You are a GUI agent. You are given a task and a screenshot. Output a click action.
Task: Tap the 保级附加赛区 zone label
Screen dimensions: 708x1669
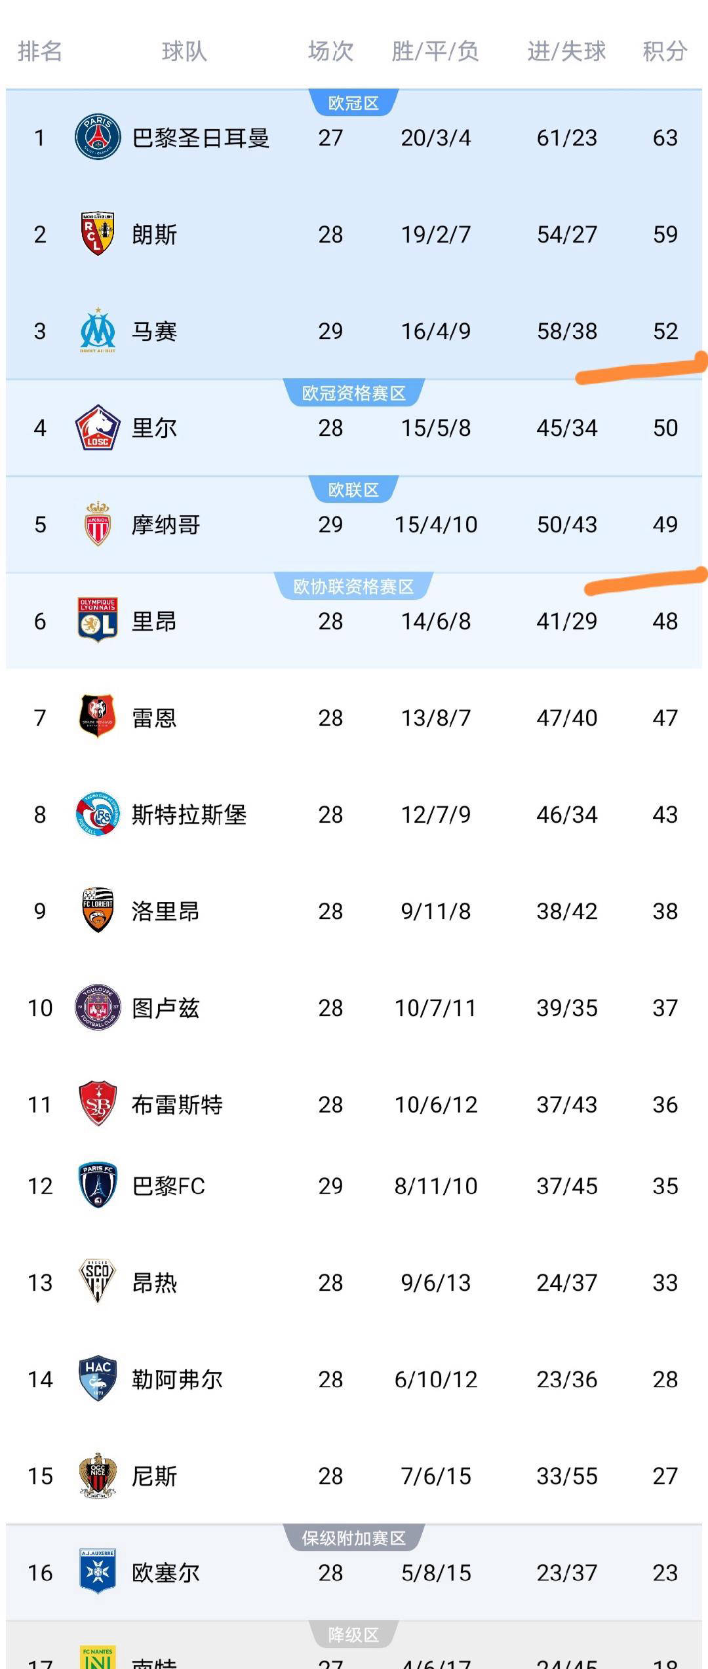[x=353, y=1538]
